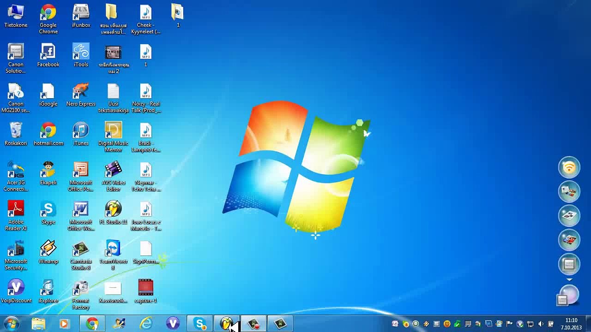591x332 pixels.
Task: Select the Kasvisruok document on desktop
Action: point(113,291)
